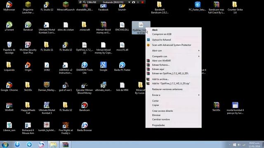Select the Google desktop shortcut
Viewport: 264px width, 148px height.
click(103, 67)
